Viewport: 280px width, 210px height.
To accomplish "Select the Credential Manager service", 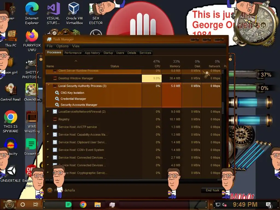I will 73,99.
